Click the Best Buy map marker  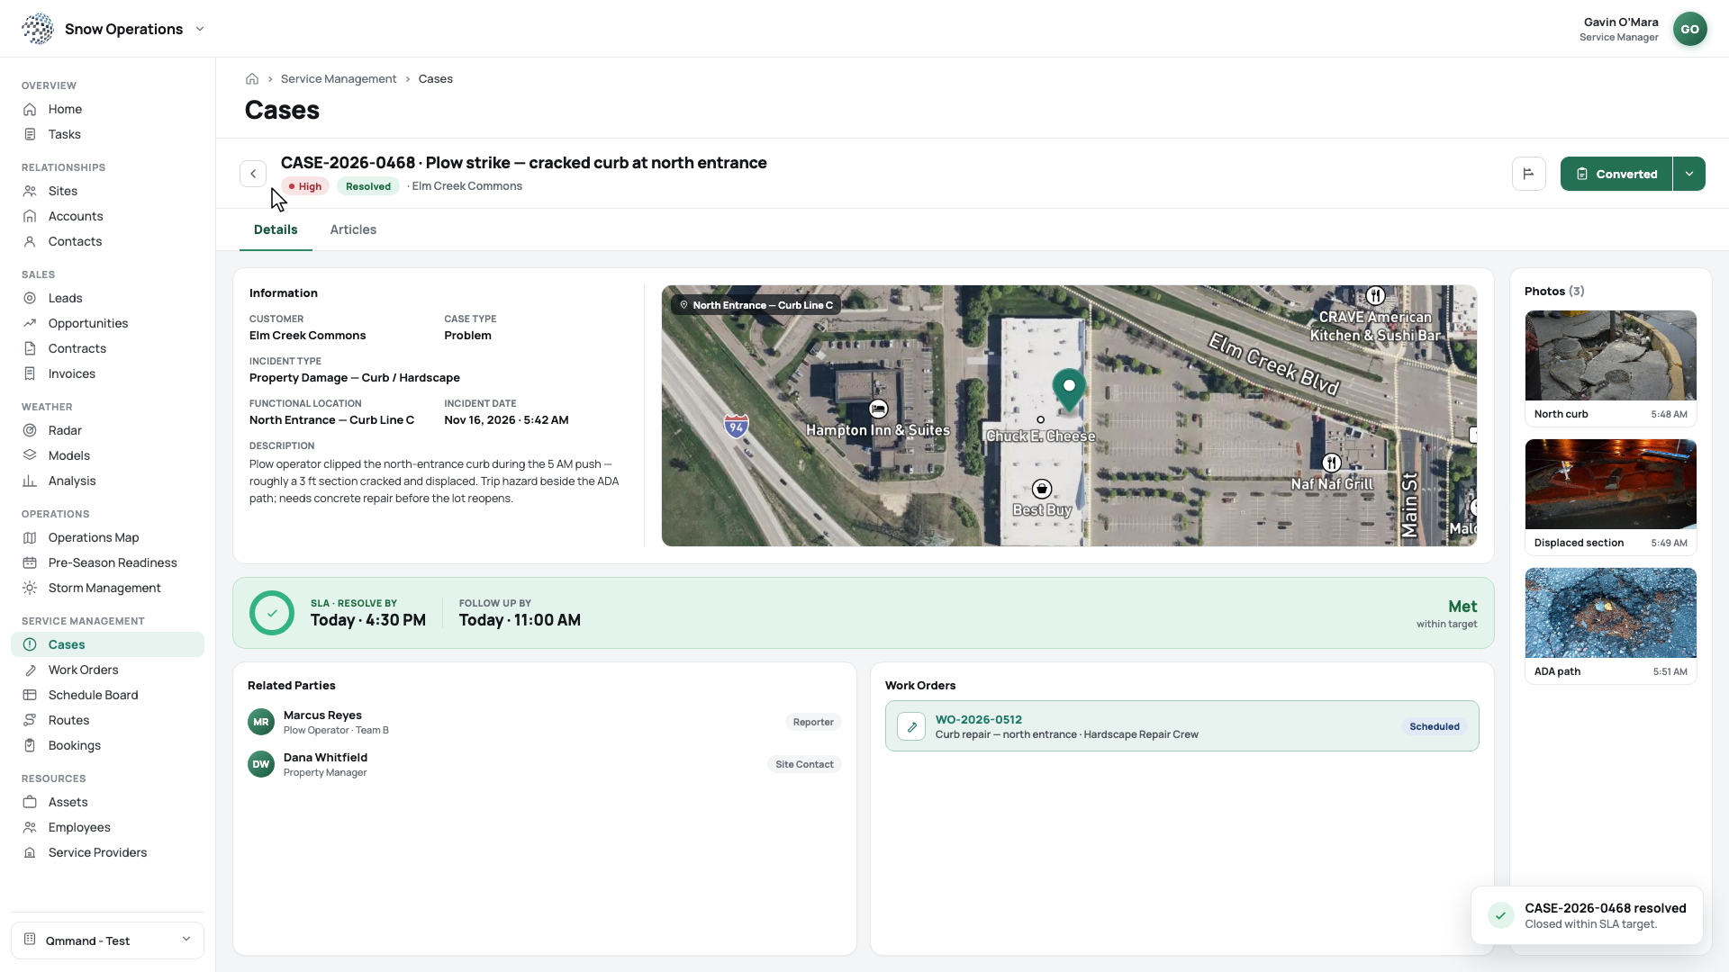[1042, 489]
